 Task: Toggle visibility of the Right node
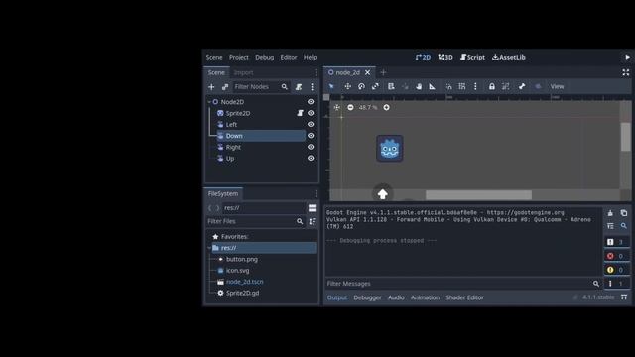point(311,147)
